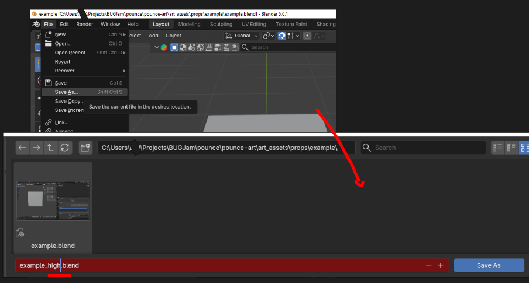The width and height of the screenshot is (529, 283).
Task: Toggle snapping magnet in viewport header
Action: pyautogui.click(x=282, y=36)
